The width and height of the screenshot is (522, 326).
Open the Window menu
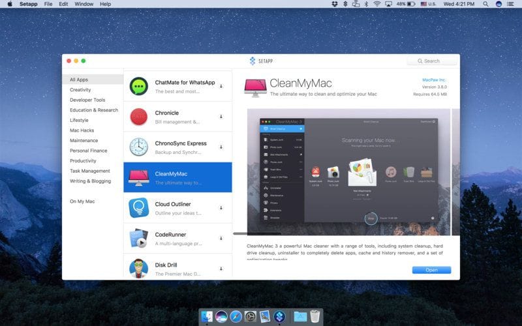(84, 4)
